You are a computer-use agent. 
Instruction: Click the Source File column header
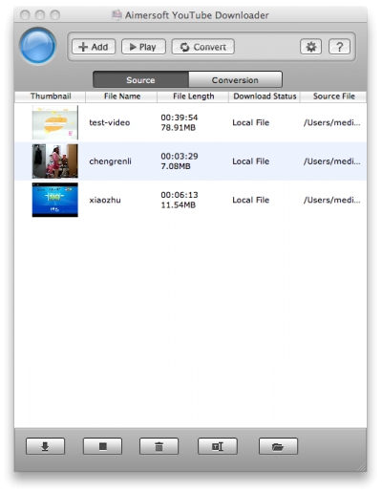333,96
